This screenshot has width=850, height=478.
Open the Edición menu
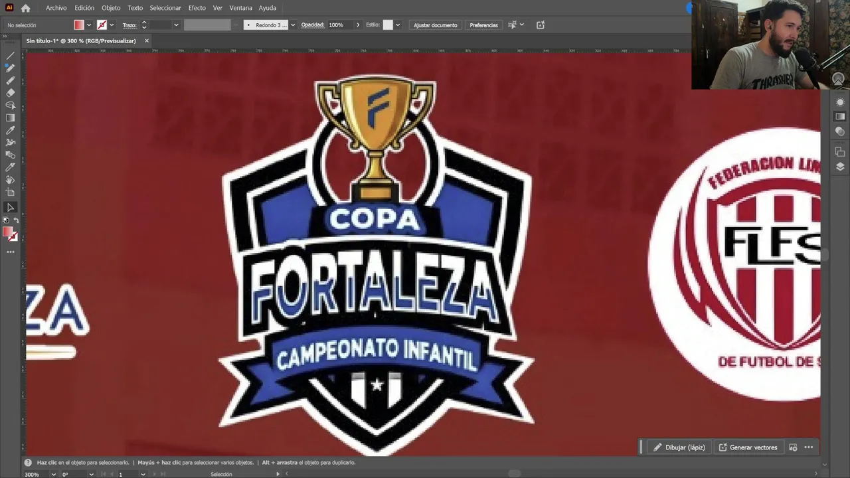[x=84, y=8]
